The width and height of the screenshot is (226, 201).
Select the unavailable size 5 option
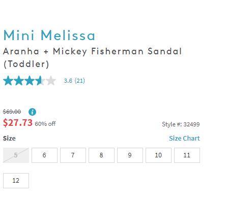(16, 155)
